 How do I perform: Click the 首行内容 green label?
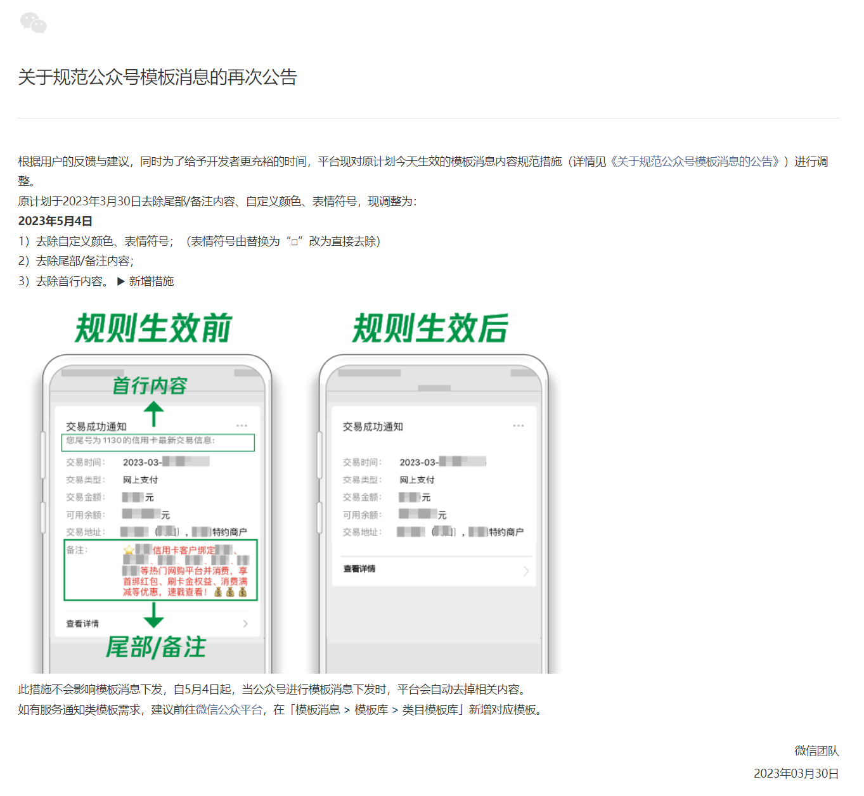(150, 385)
